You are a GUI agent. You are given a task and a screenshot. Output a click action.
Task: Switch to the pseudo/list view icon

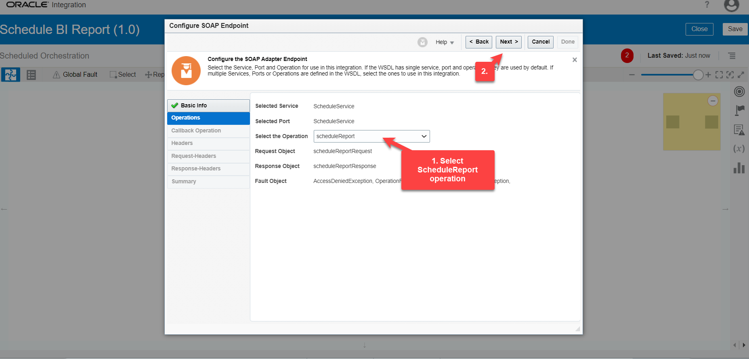click(x=31, y=75)
